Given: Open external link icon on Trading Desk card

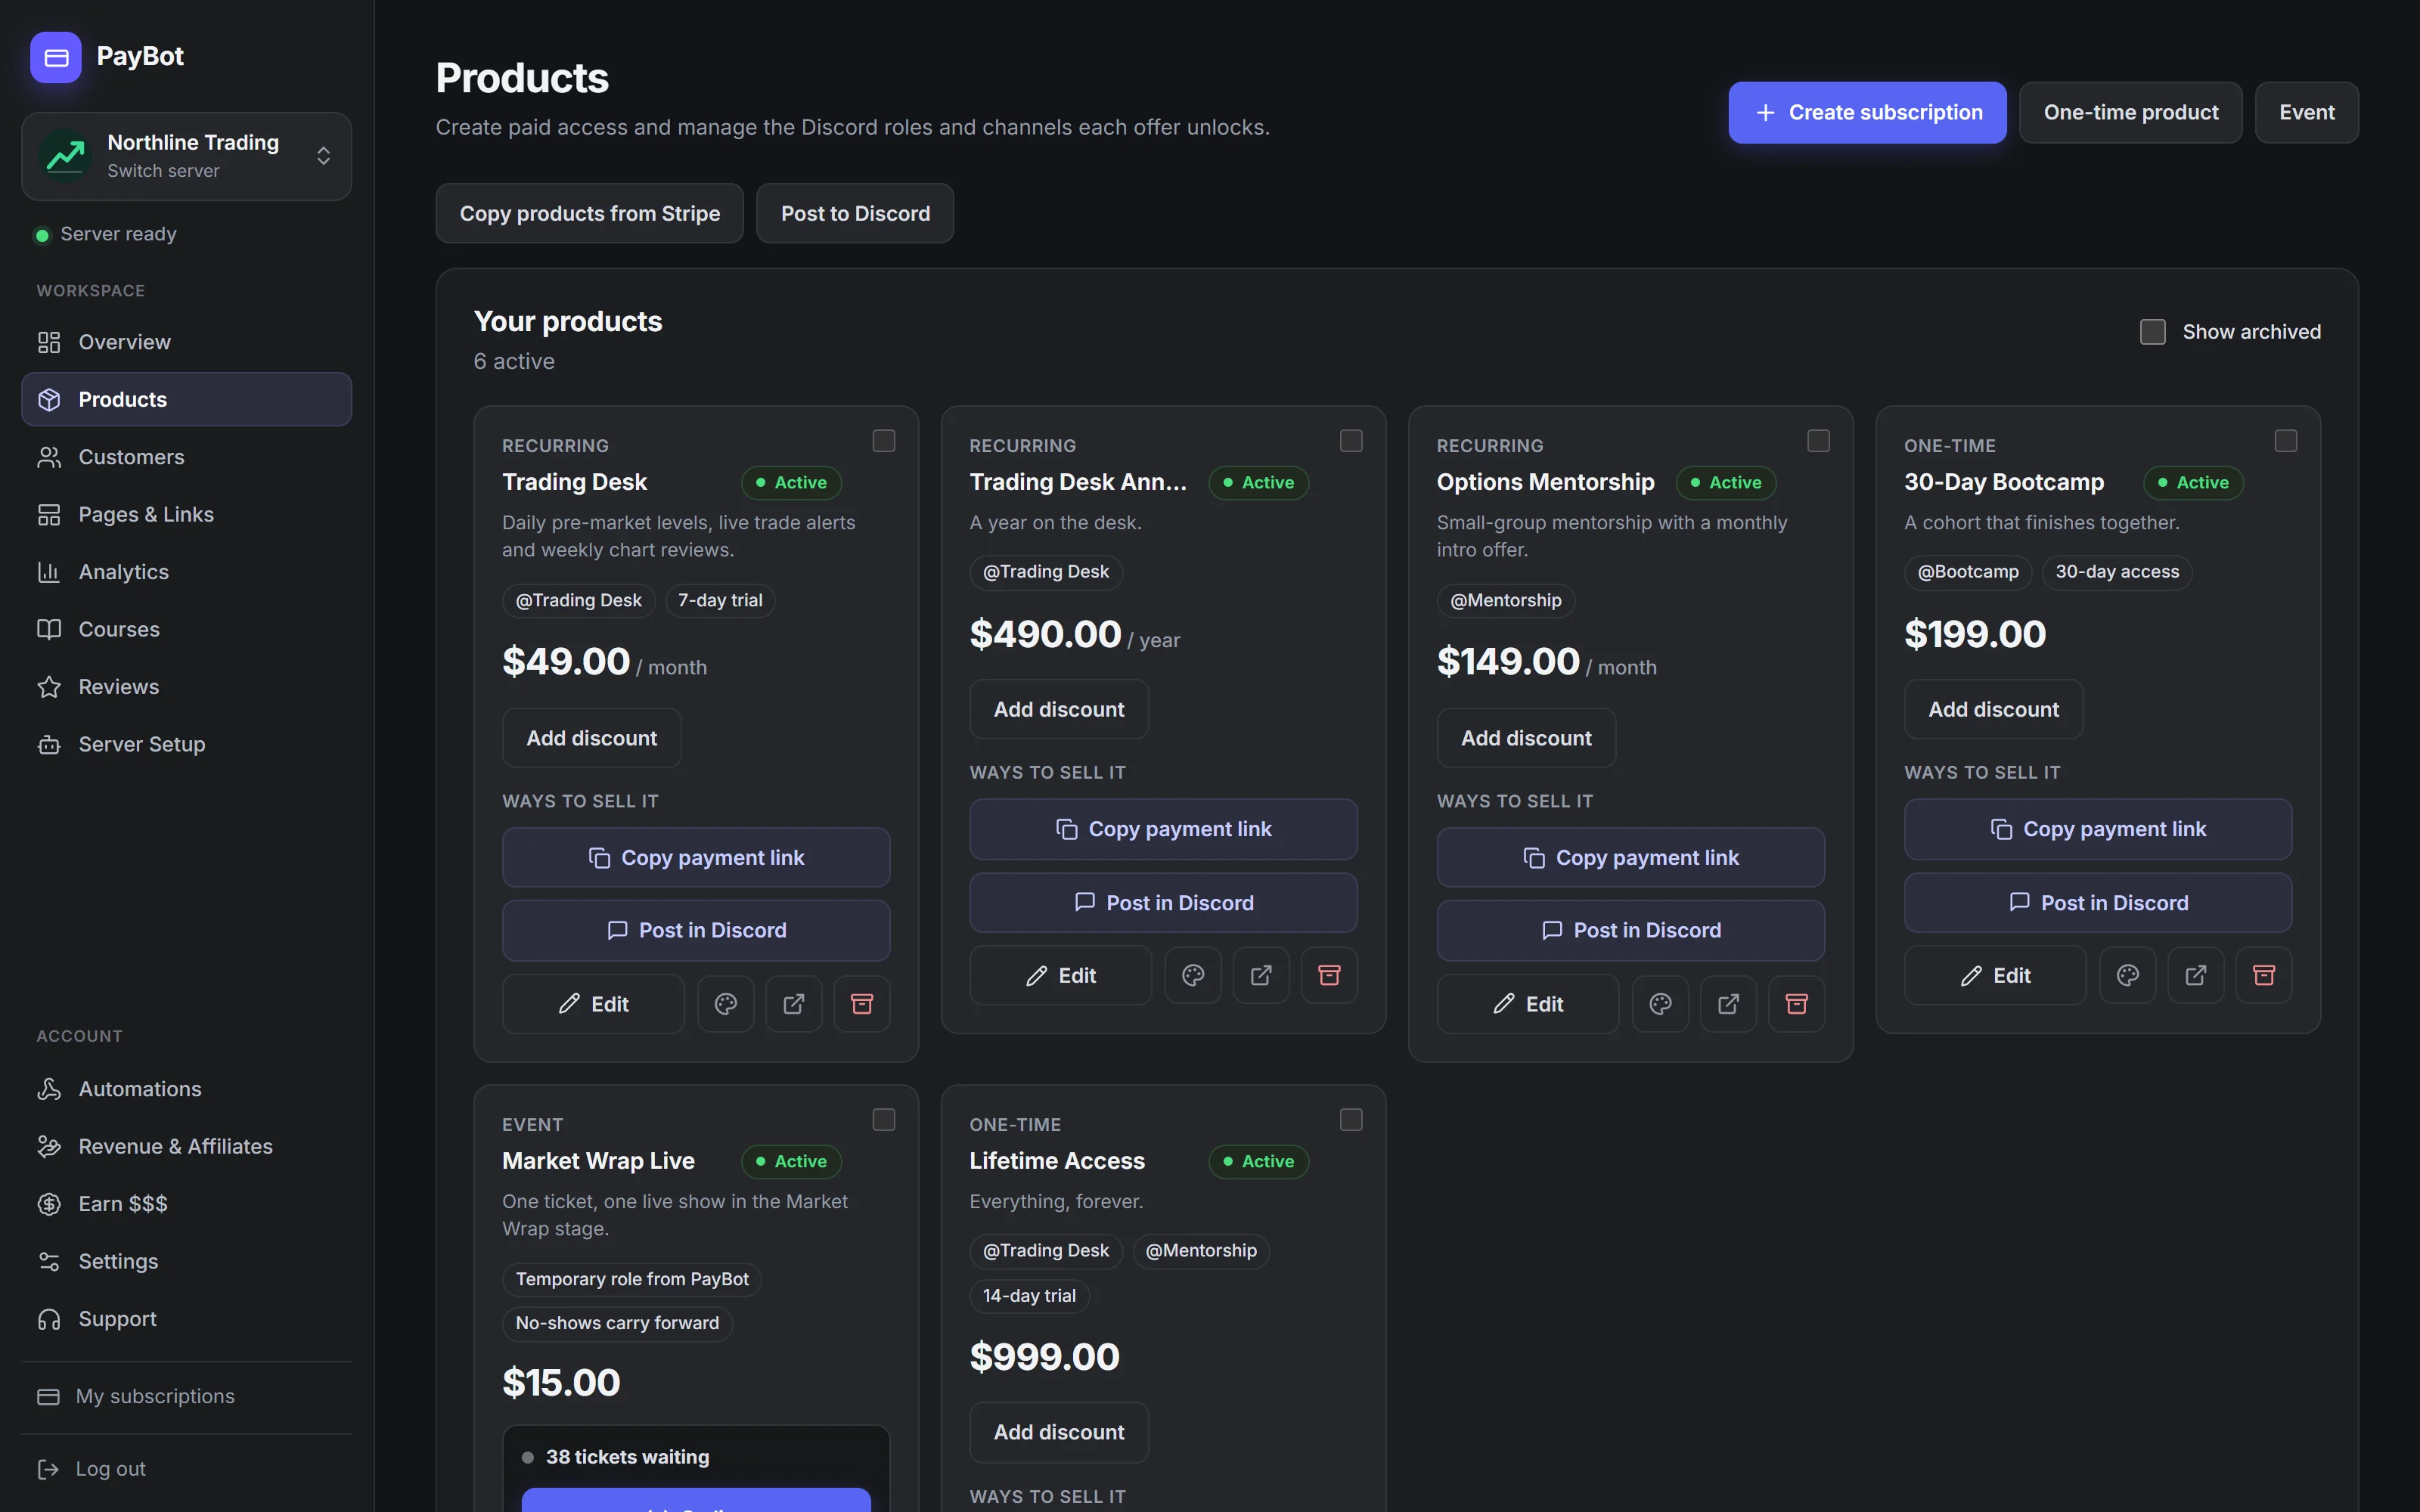Looking at the screenshot, I should [794, 1004].
